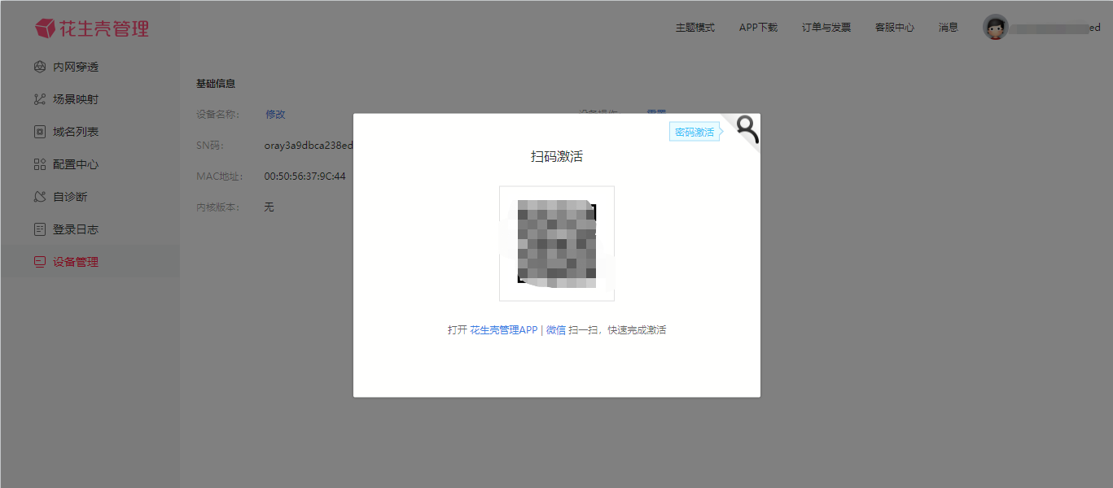Viewport: 1113px width, 488px height.
Task: Go to APP下载 in top bar
Action: 758,28
